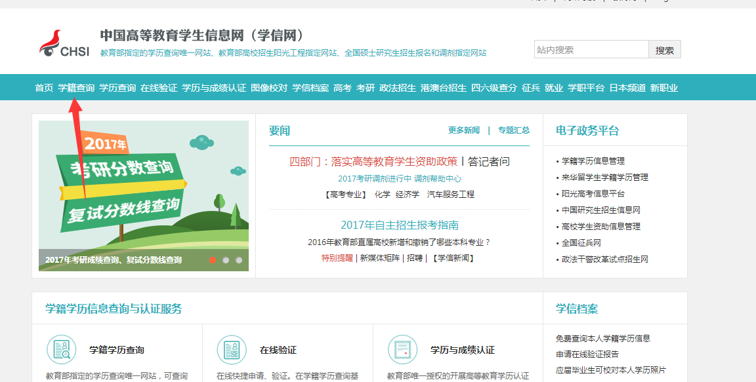The height and width of the screenshot is (382, 756).
Task: Open 高校学生资助信息管理 link
Action: point(600,226)
